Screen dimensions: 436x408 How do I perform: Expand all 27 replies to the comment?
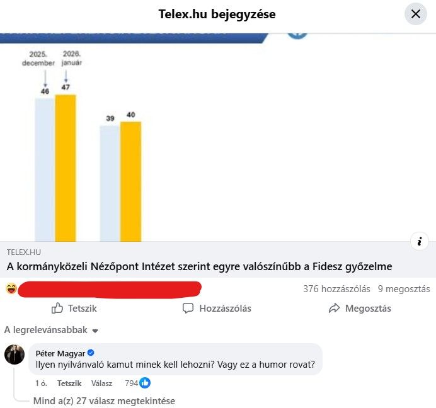104,401
